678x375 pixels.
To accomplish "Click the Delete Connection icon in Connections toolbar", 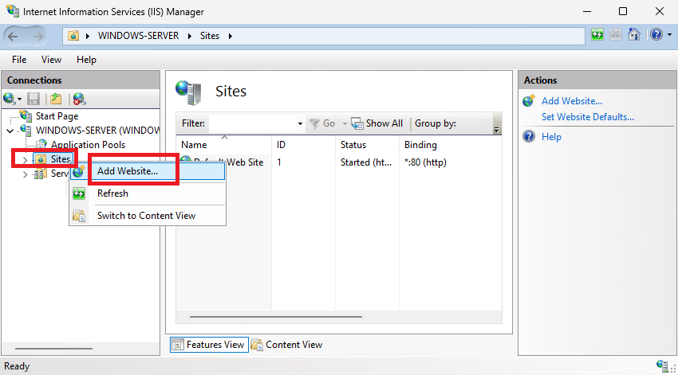I will 79,99.
